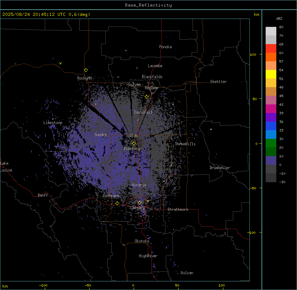
Task: Click the Sylvan town label
Action: pyautogui.click(x=135, y=84)
